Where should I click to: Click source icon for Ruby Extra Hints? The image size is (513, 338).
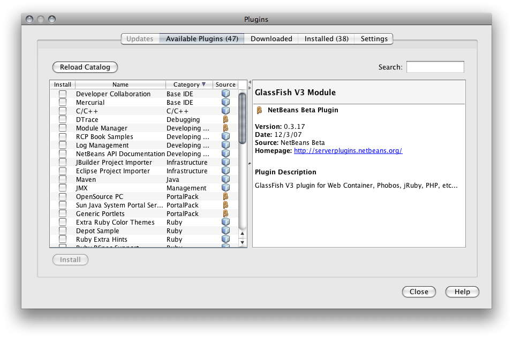coord(225,239)
